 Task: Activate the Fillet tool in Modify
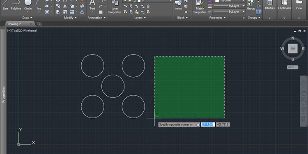pyautogui.click(x=72, y=6)
